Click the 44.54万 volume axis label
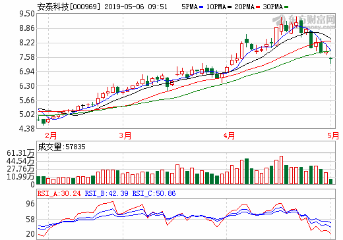The height and width of the screenshot is (240, 343). [20, 161]
